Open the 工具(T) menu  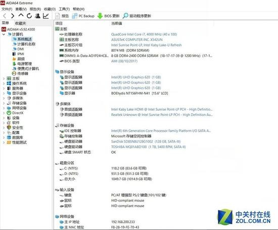coord(64,9)
